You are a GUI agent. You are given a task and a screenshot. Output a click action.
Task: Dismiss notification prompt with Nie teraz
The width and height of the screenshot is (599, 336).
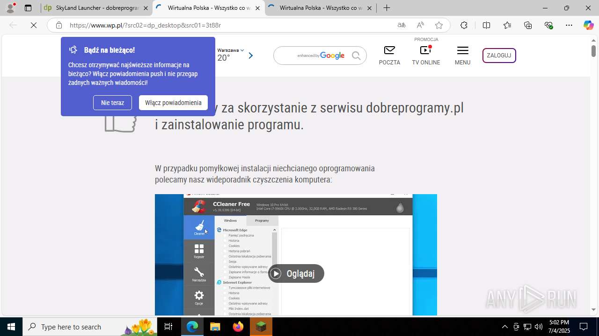(112, 103)
